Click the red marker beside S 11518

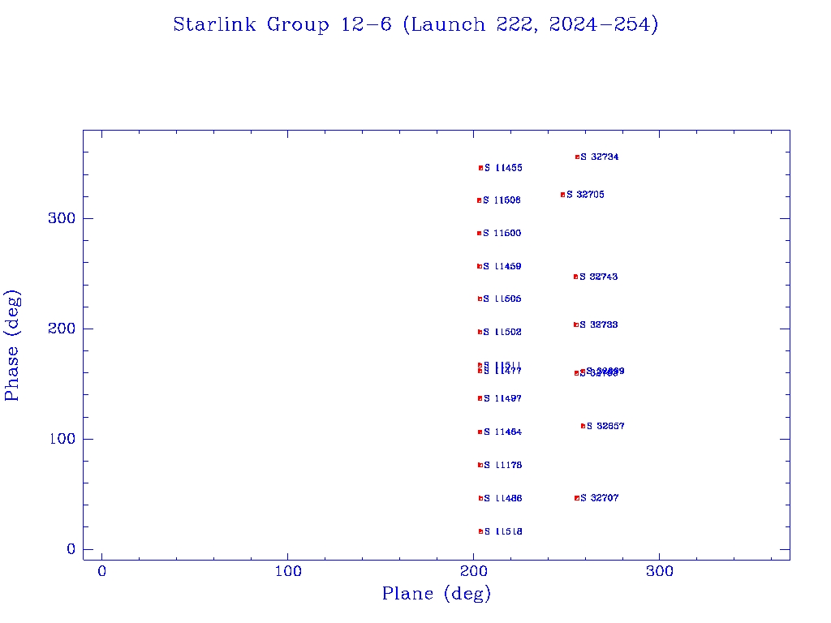click(x=480, y=531)
